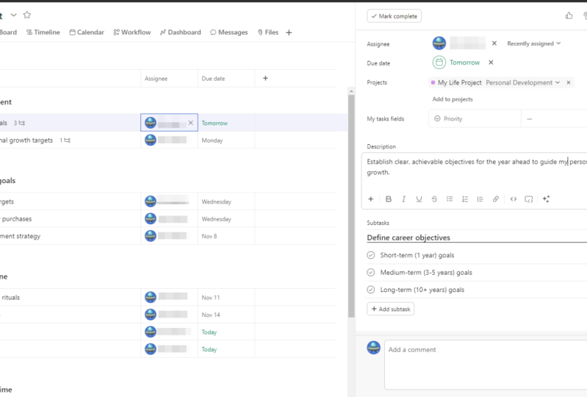Increase indent in description
The height and width of the screenshot is (397, 587).
480,199
